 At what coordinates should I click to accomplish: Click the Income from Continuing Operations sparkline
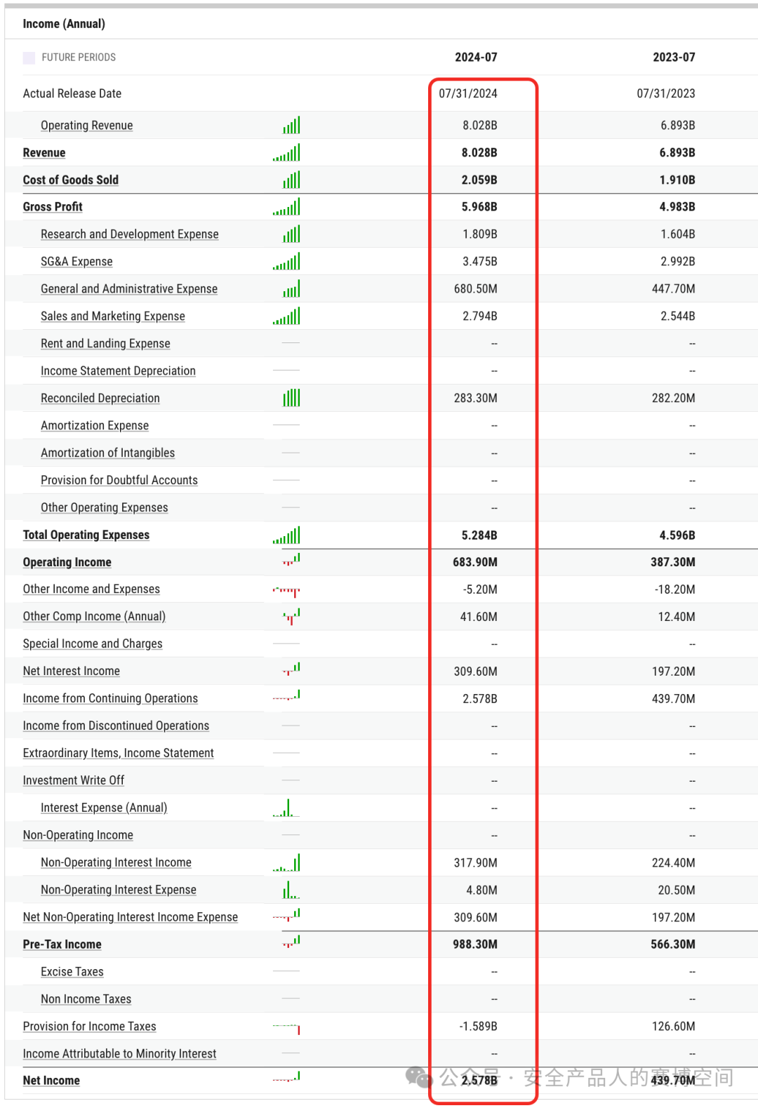[286, 695]
